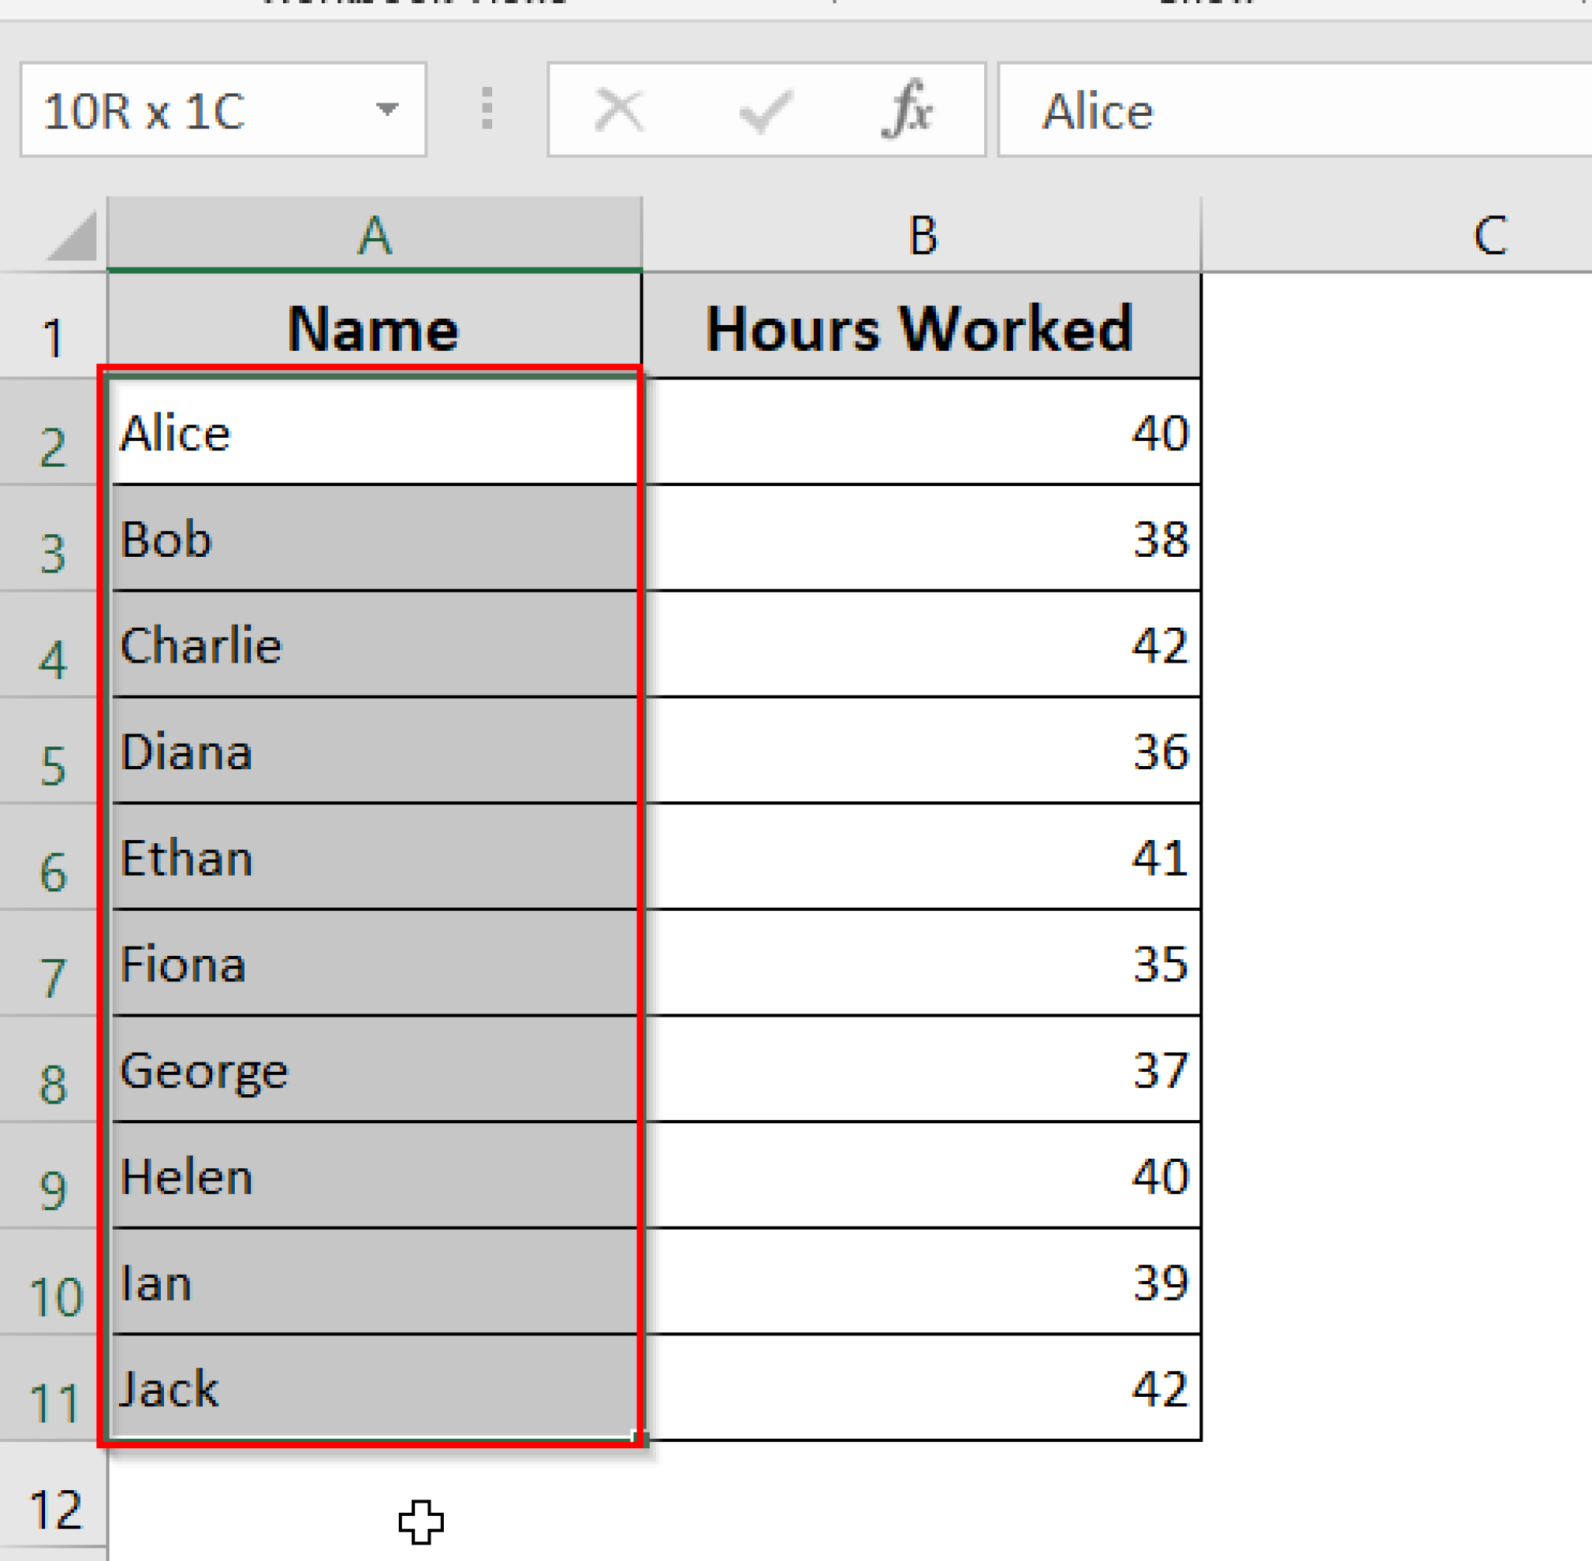Click the Name header cell in A1
Viewport: 1592px width, 1561px height.
pos(375,328)
